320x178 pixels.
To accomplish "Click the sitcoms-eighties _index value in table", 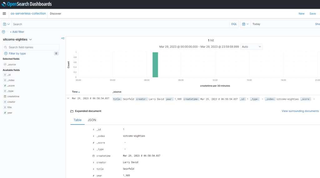I will point(134,136).
